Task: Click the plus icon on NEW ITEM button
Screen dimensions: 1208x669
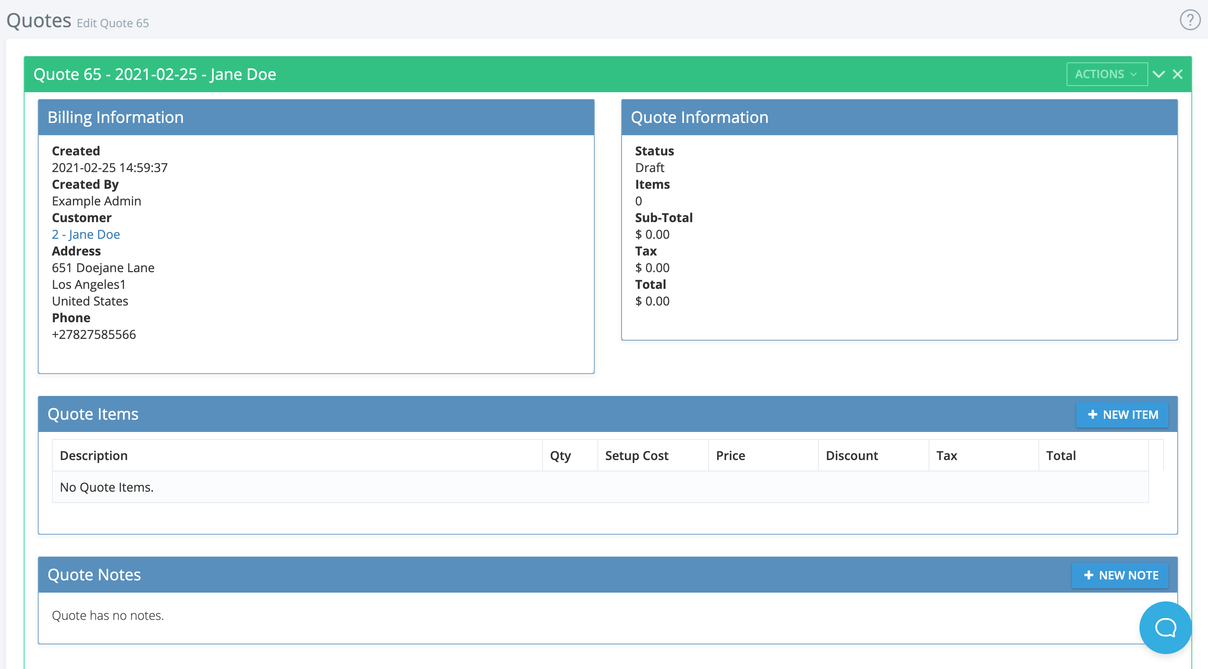Action: click(1093, 414)
